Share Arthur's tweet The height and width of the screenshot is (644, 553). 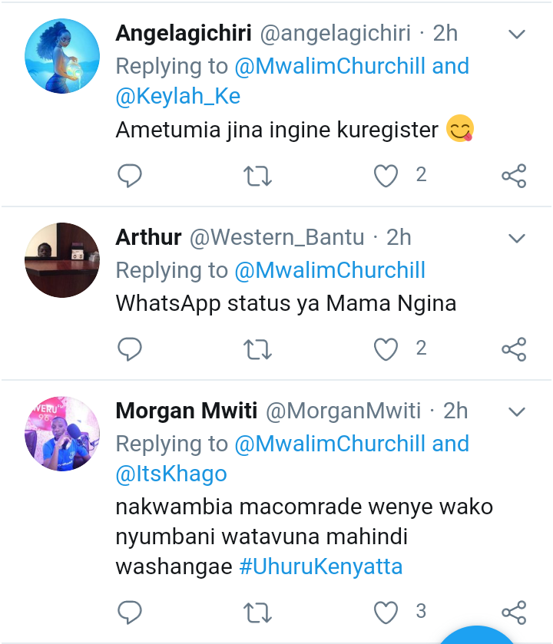(514, 350)
